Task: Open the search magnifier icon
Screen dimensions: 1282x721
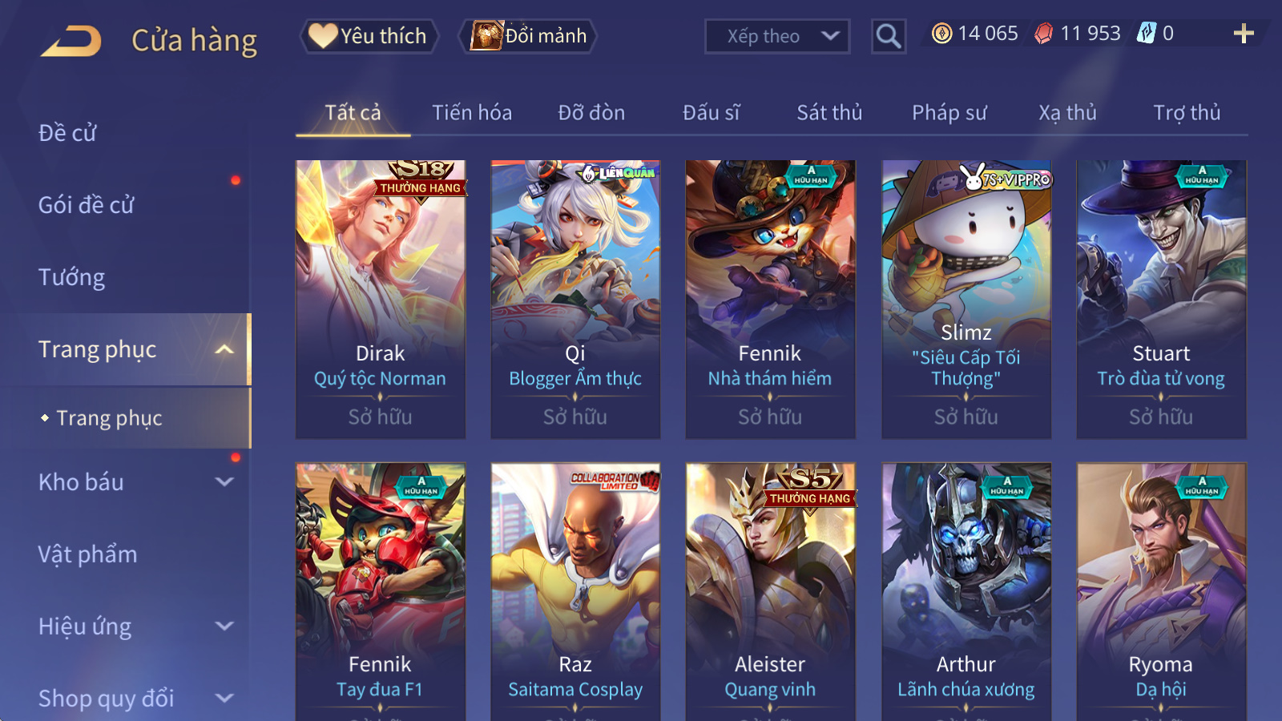Action: point(888,36)
